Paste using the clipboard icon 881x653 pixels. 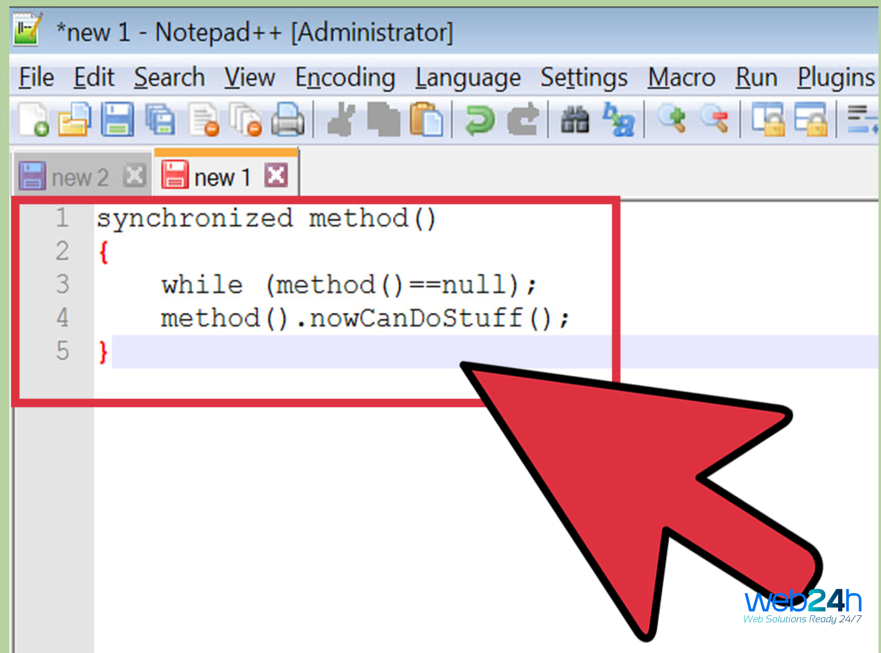pyautogui.click(x=426, y=120)
